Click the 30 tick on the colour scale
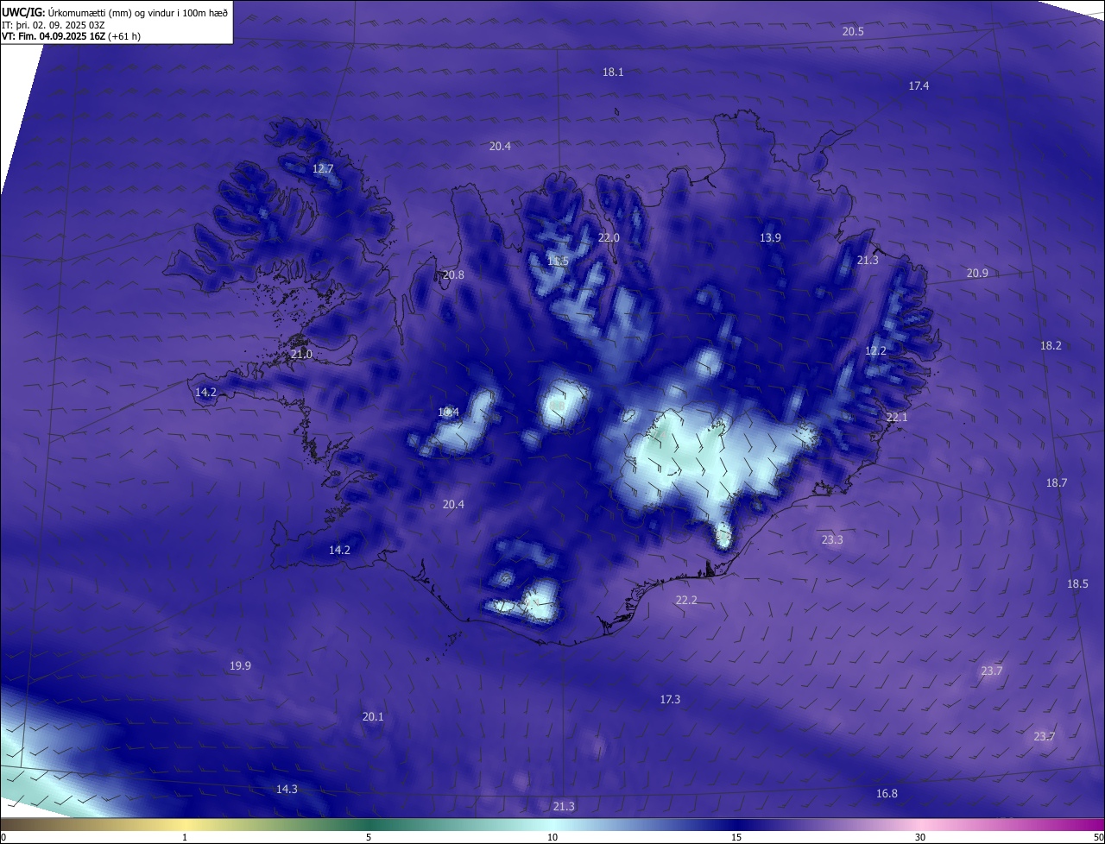 [920, 837]
